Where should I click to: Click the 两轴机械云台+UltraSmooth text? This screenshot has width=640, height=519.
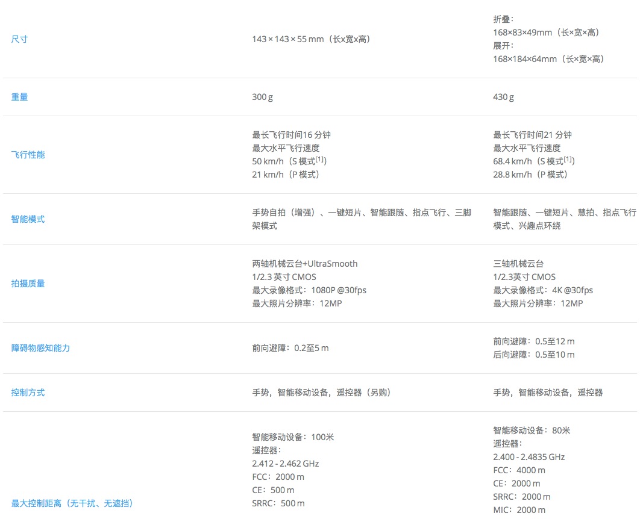pos(304,264)
